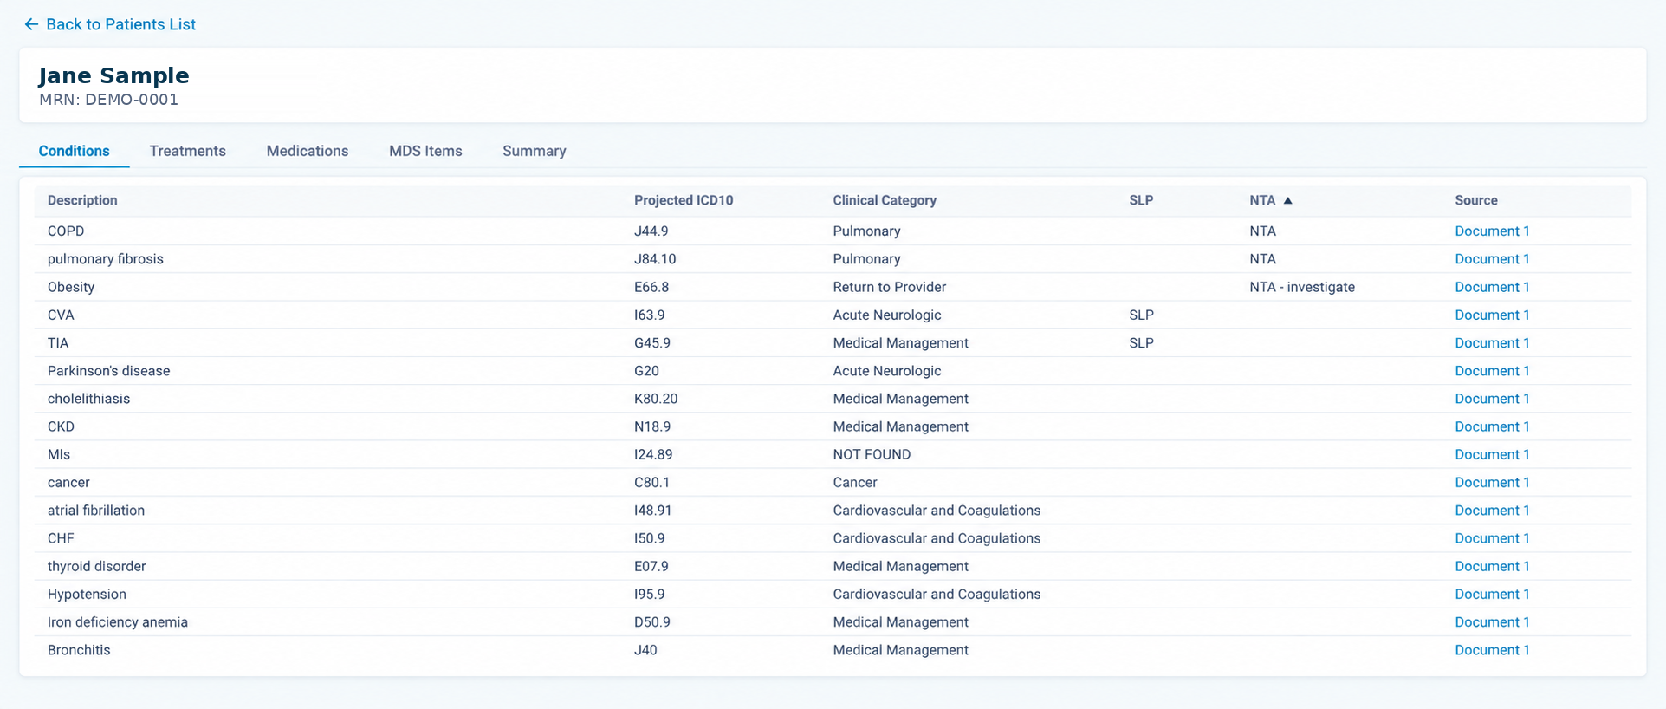The width and height of the screenshot is (1666, 709).
Task: Select ICD10 code J44.9
Action: coord(651,231)
